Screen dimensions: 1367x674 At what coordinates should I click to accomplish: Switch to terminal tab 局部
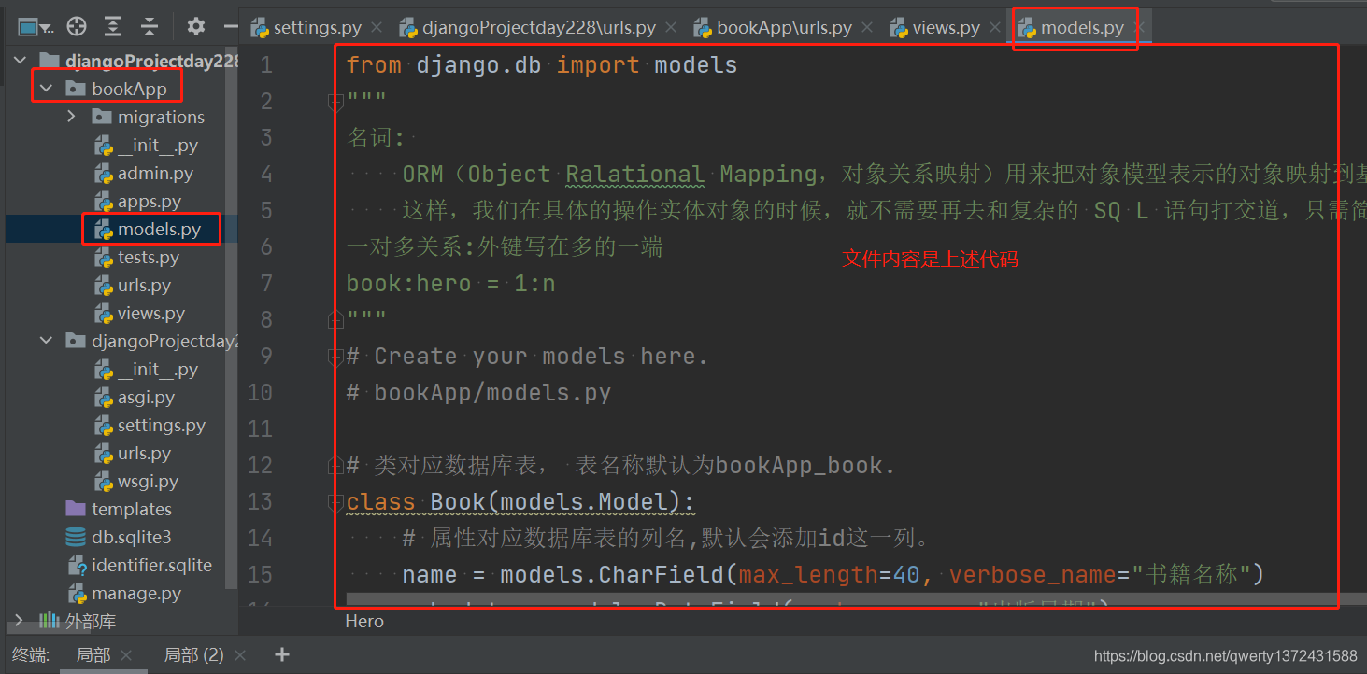[x=93, y=655]
